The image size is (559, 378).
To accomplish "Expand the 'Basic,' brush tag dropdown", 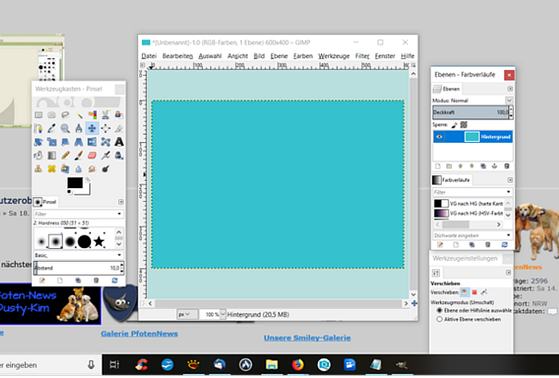I will click(x=119, y=255).
